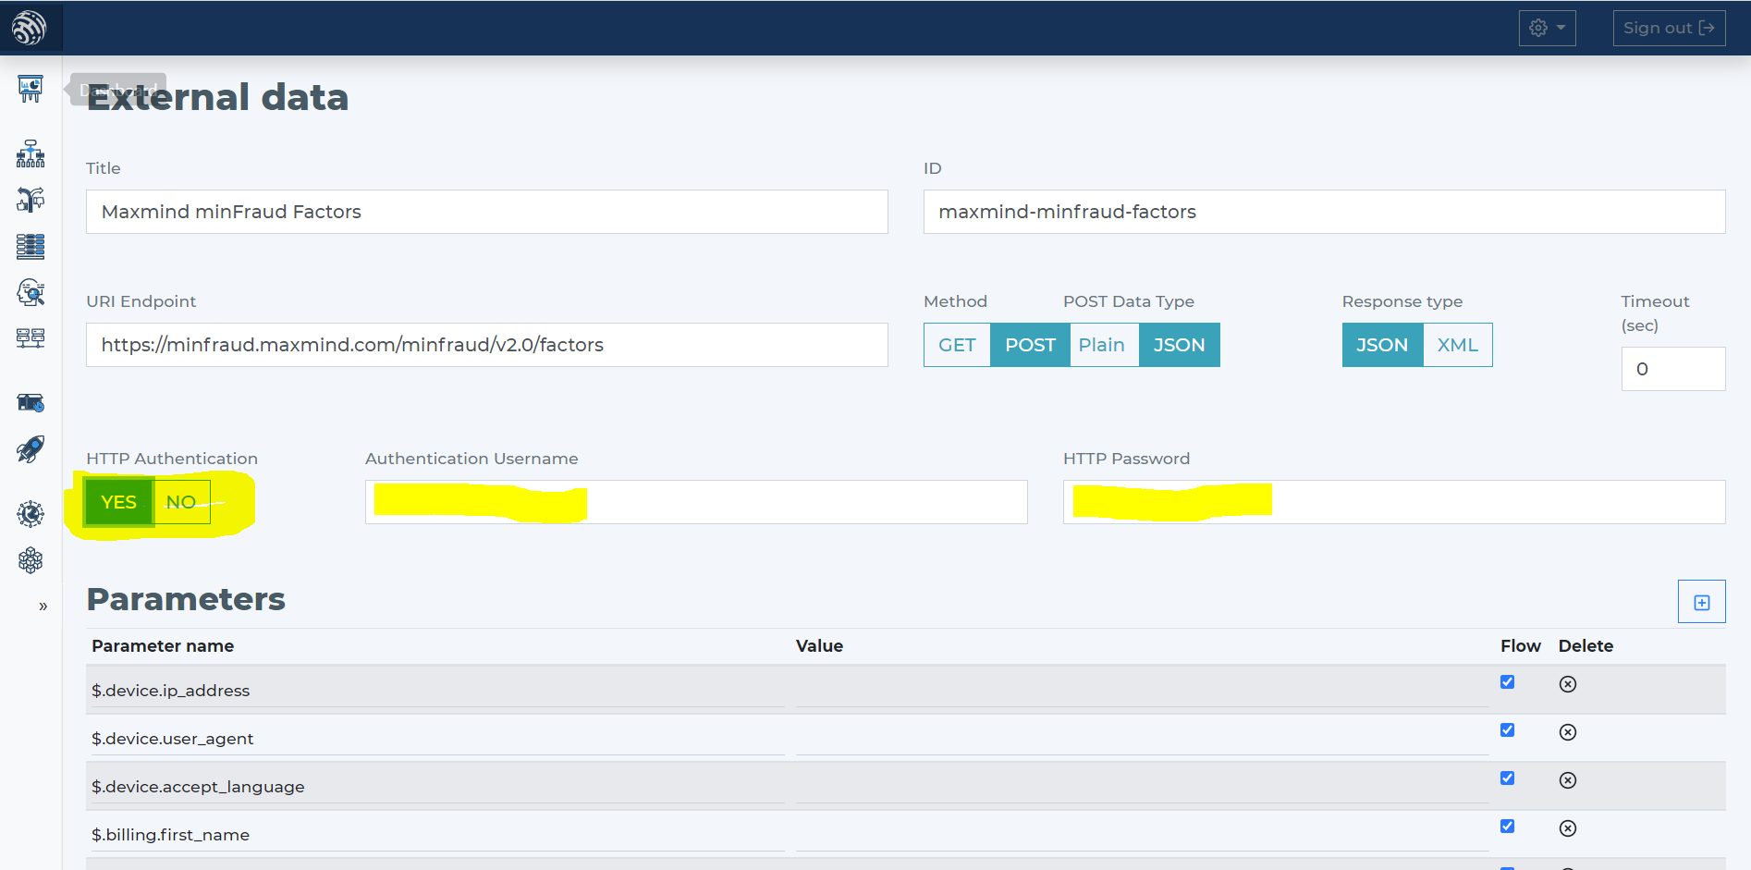Open the server racks sidebar icon
Screen dimensions: 1751x870
click(x=31, y=338)
